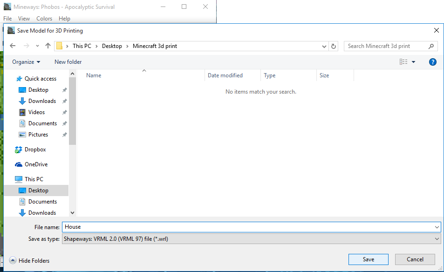Click the Pictures pin icon
This screenshot has height=272, width=444.
tap(65, 135)
